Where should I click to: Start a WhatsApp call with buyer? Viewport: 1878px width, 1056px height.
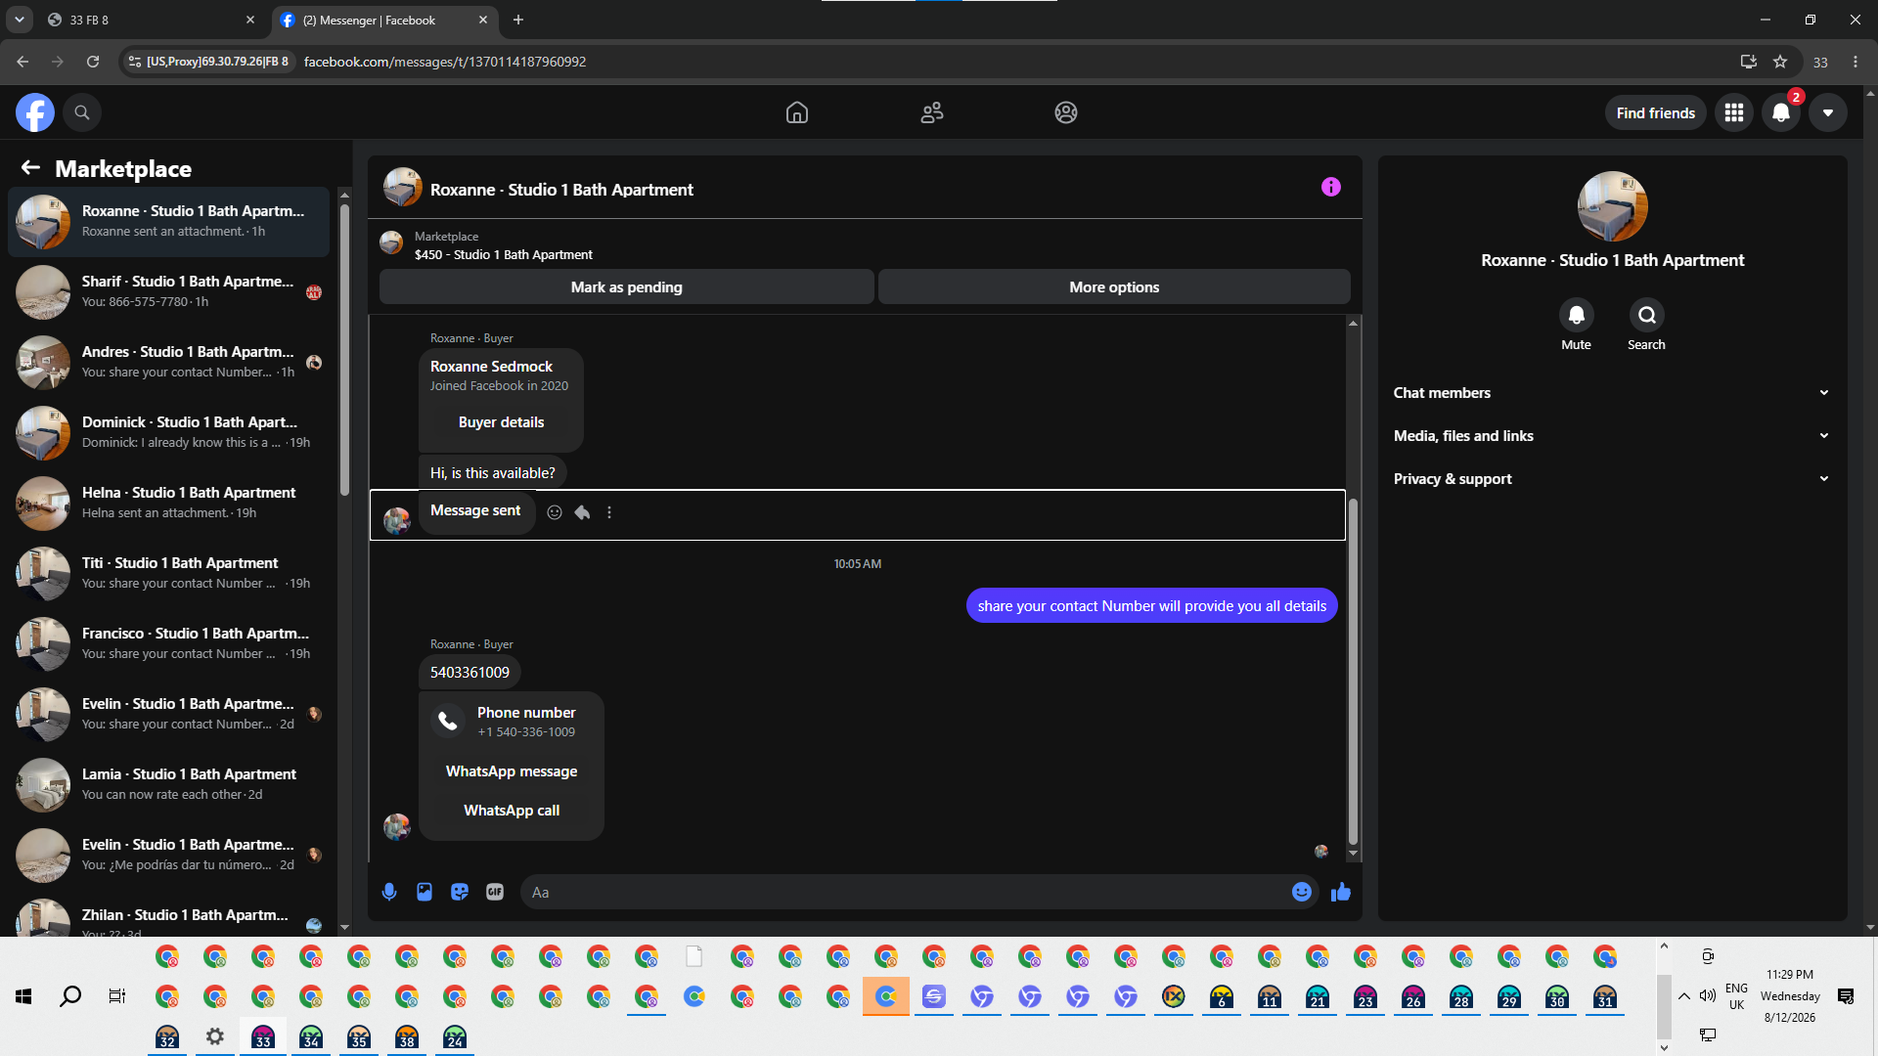(x=512, y=811)
